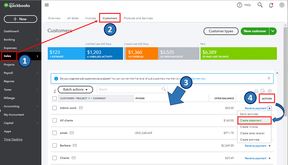The width and height of the screenshot is (288, 165).
Task: Select all customers checkbox in header
Action: pyautogui.click(x=54, y=98)
